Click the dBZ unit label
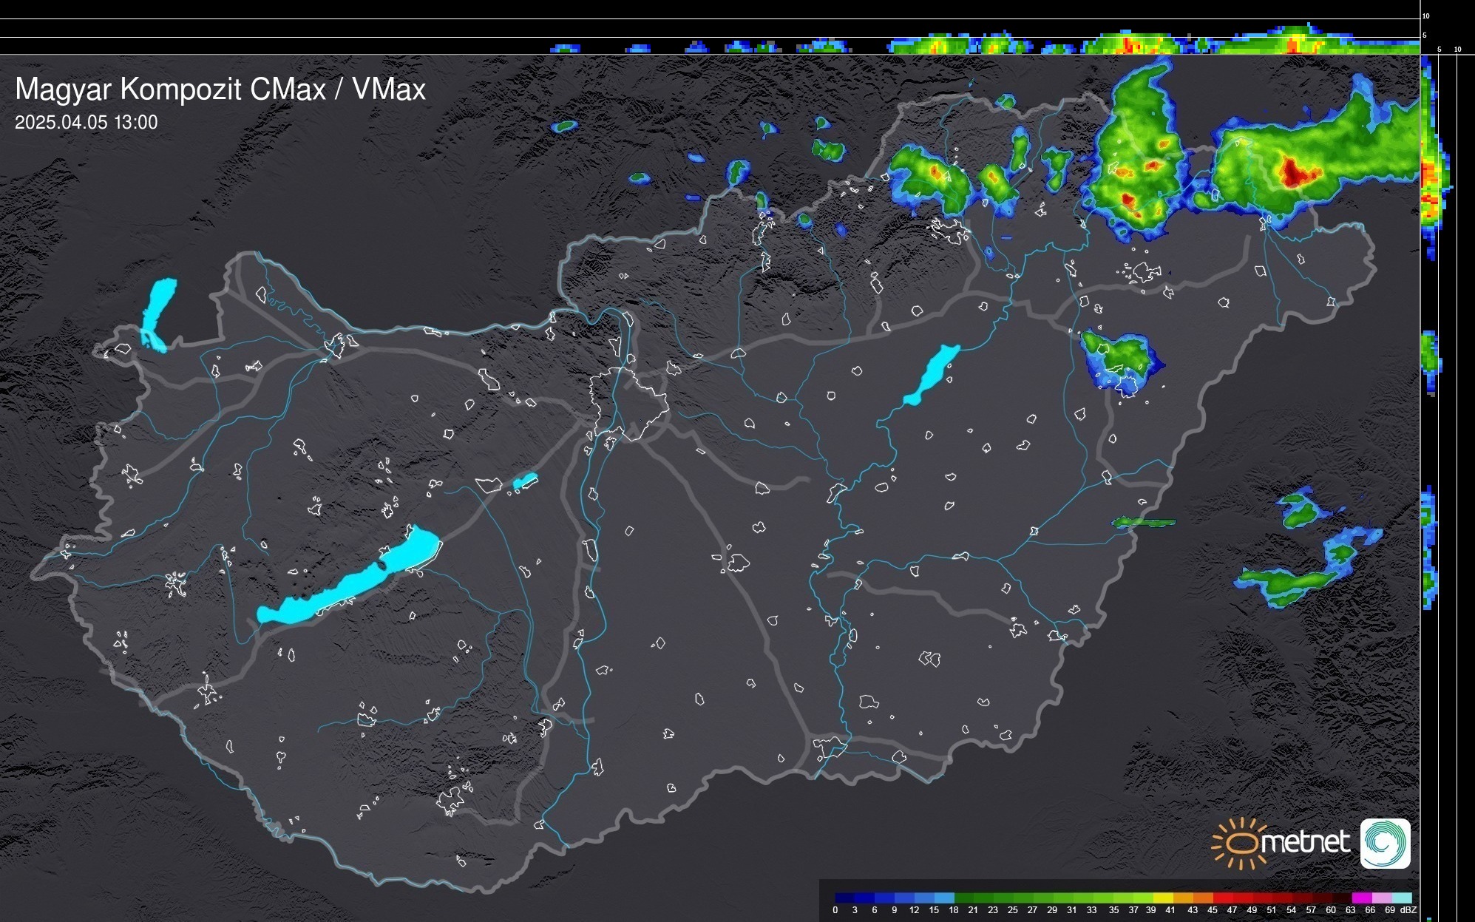1475x922 pixels. click(x=1408, y=910)
